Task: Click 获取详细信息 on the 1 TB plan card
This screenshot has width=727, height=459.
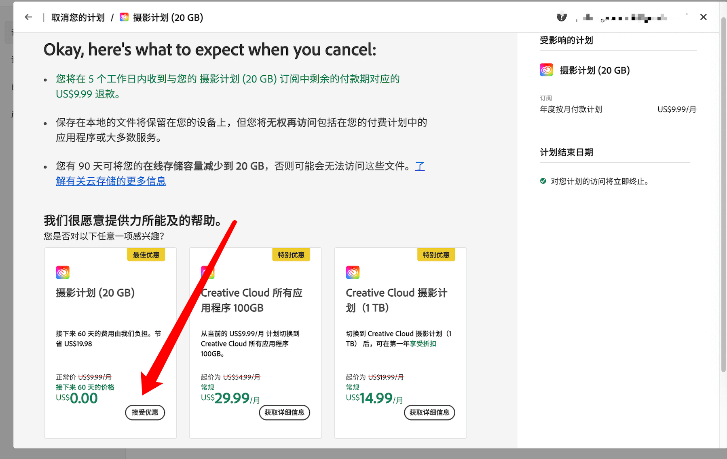Action: 429,412
